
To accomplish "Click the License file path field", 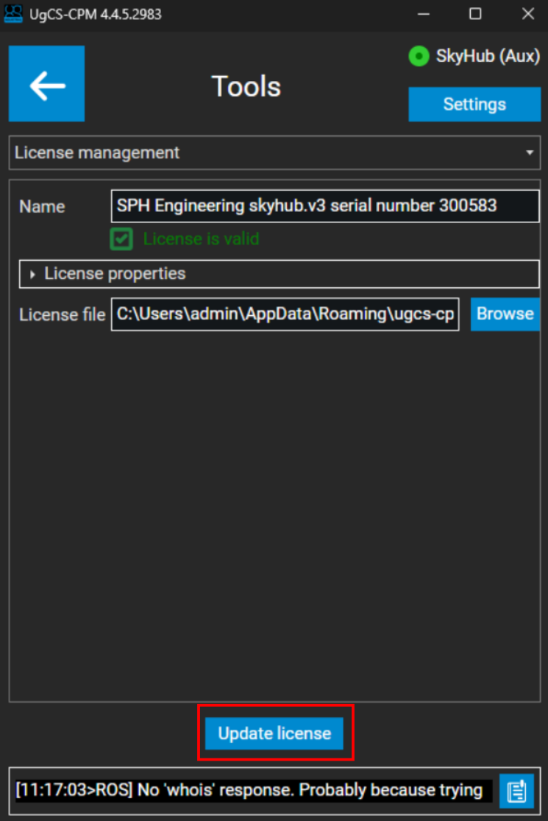I will (x=285, y=314).
